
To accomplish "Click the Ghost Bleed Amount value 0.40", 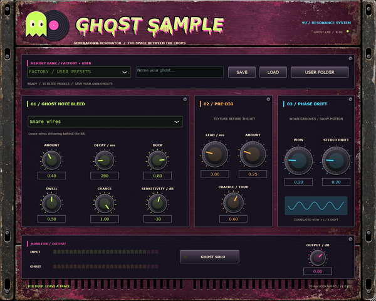I will (x=51, y=176).
